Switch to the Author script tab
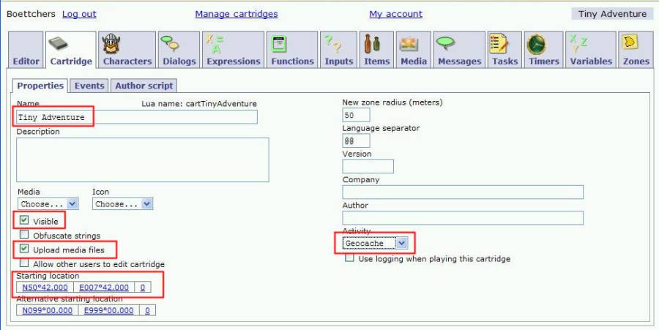The image size is (659, 330). click(144, 86)
